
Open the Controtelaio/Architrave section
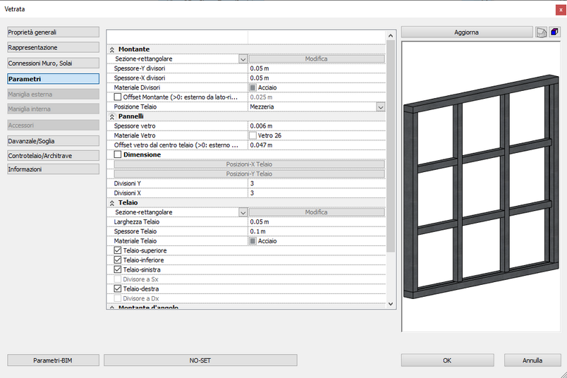(53, 156)
